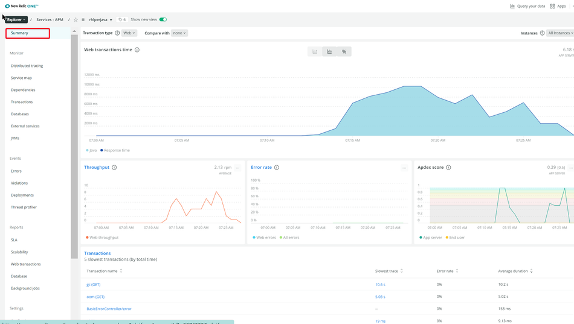Click the sidebar scrollbar thumb
This screenshot has width=574, height=324.
coord(74,146)
